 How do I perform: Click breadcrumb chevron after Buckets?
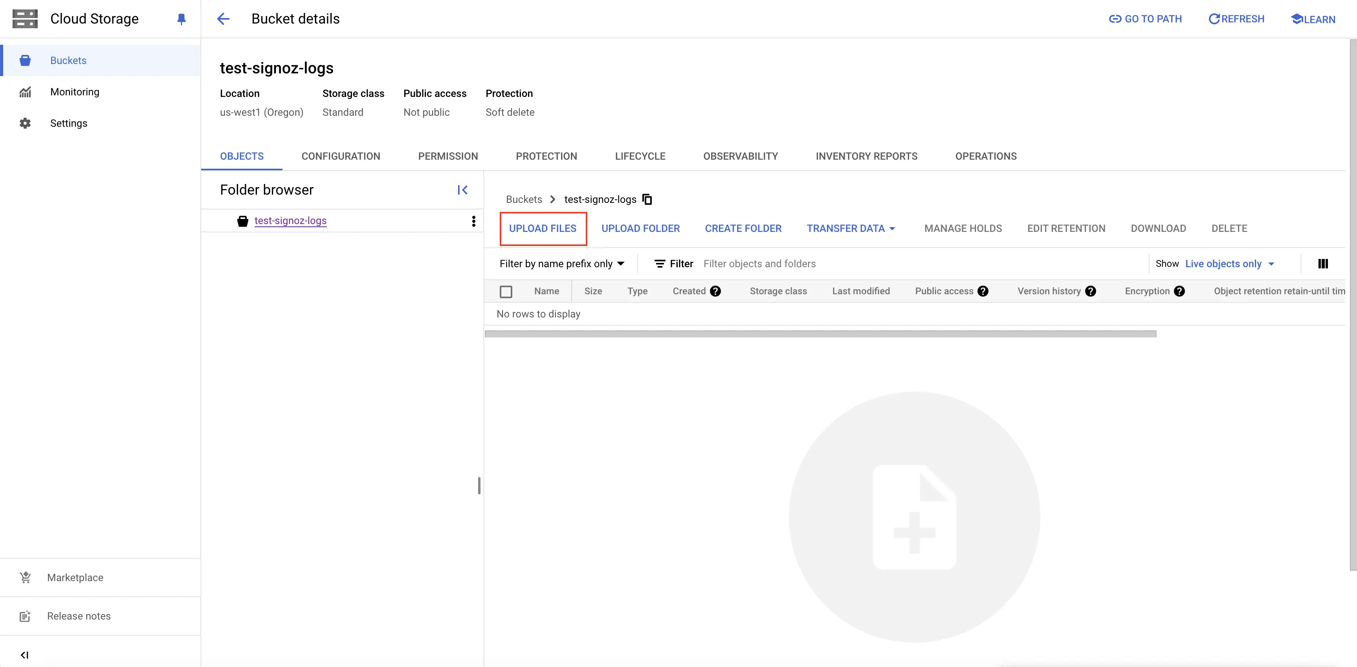(553, 199)
